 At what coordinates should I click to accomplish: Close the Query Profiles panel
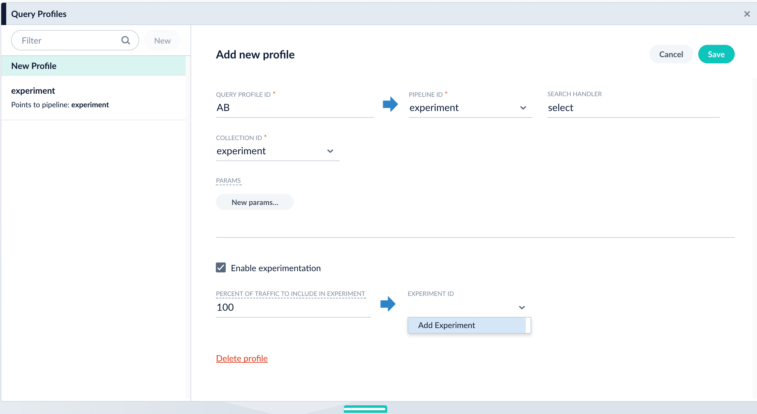tap(747, 14)
